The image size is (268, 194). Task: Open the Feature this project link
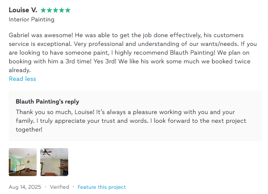point(101,187)
